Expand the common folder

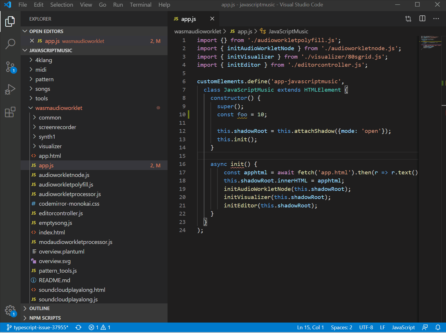pos(94,117)
